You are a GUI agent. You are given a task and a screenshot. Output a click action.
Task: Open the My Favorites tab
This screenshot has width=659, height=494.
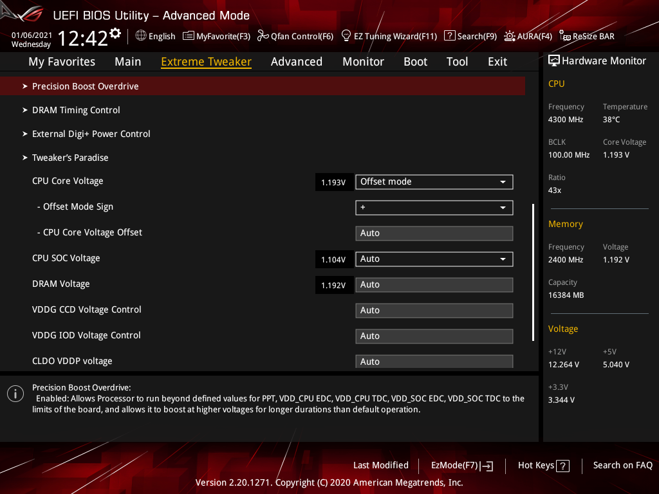62,62
